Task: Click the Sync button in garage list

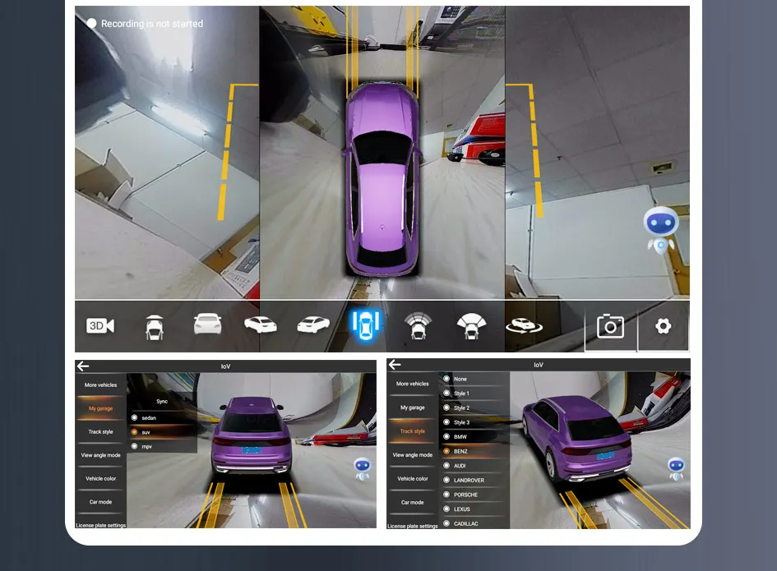Action: pyautogui.click(x=162, y=402)
